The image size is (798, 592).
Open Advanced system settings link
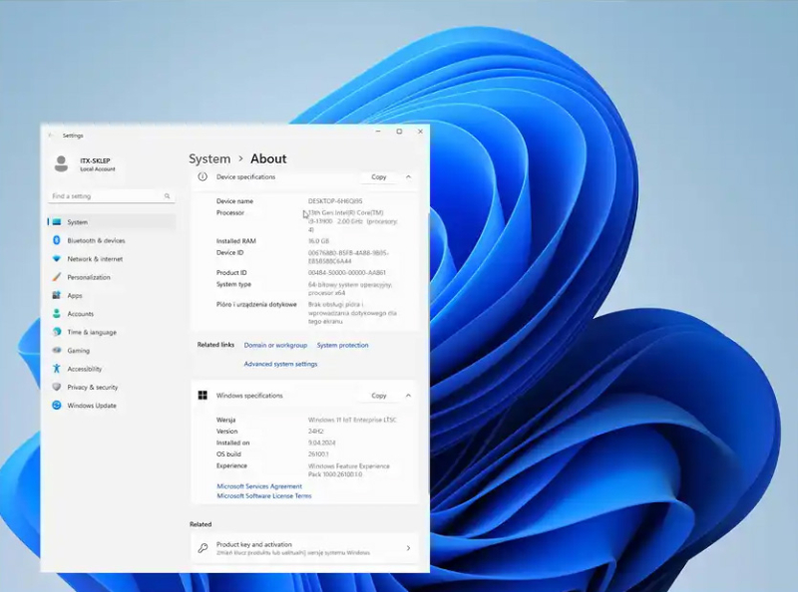click(280, 364)
